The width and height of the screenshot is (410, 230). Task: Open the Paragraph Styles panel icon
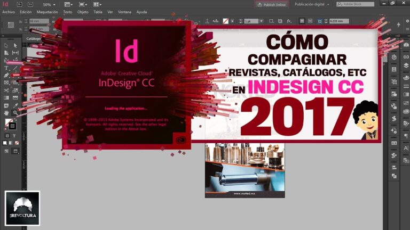pyautogui.click(x=406, y=136)
